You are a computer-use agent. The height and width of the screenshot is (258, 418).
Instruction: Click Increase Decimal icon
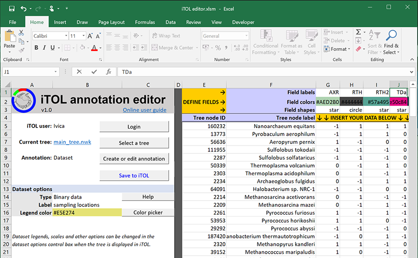237,48
